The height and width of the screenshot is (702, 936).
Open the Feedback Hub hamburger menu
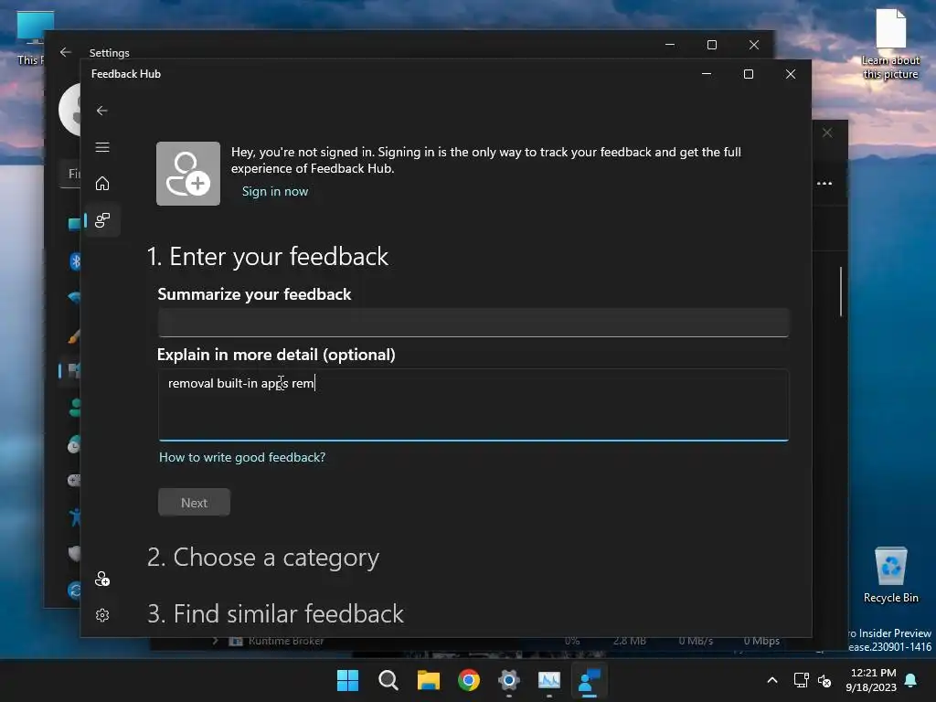(x=102, y=147)
